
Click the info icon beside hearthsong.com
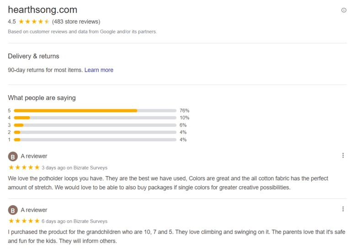(x=344, y=10)
